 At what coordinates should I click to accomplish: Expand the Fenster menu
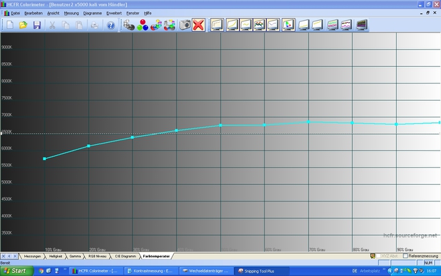point(134,13)
